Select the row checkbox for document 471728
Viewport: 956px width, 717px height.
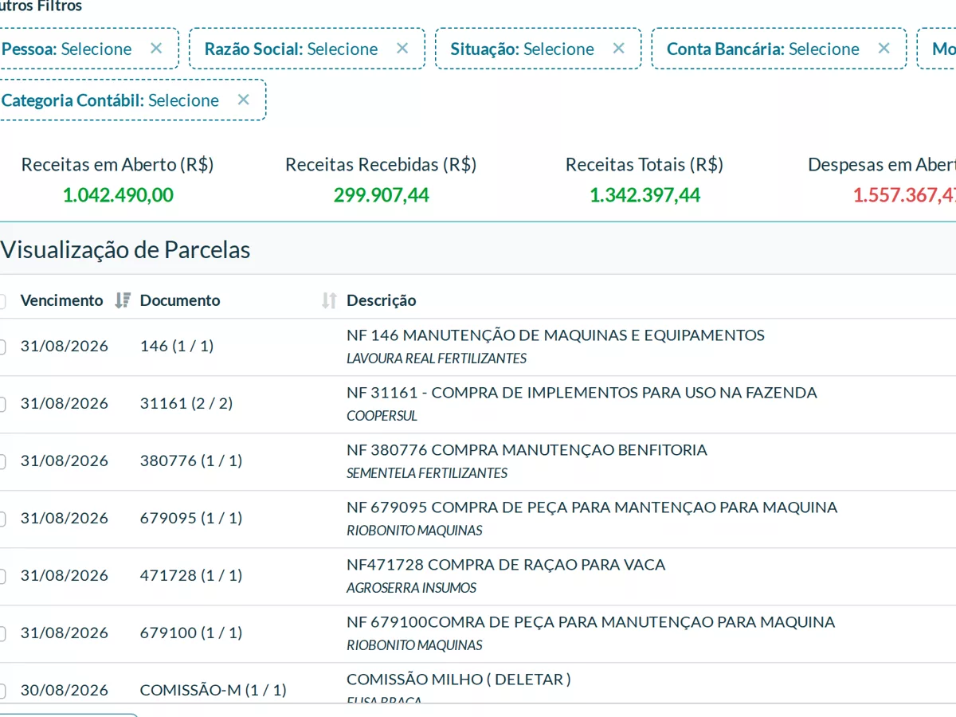tap(2, 576)
